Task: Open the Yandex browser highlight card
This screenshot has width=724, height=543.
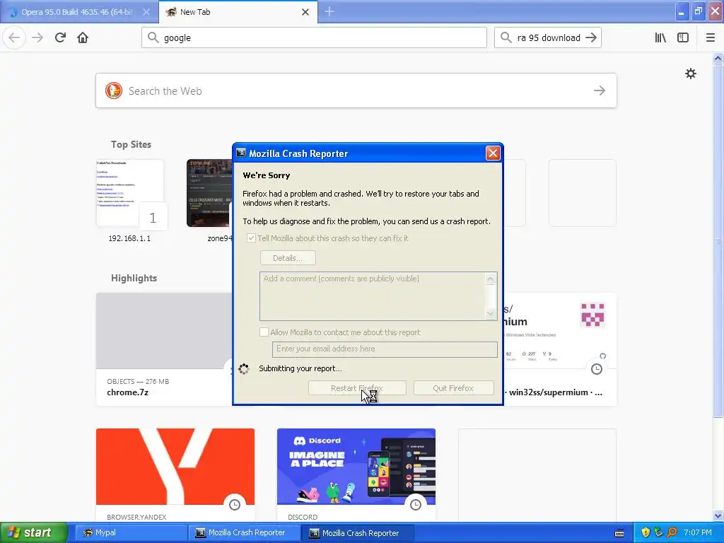Action: [175, 475]
